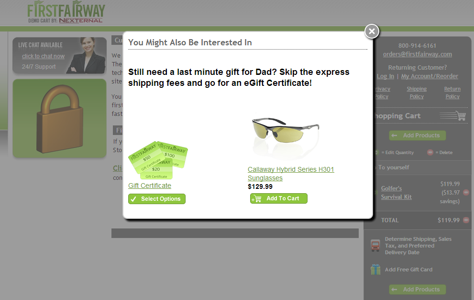Click the shopping cart icon
474x300 pixels.
click(x=461, y=115)
